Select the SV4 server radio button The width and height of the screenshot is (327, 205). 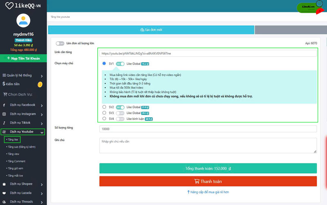pyautogui.click(x=104, y=119)
